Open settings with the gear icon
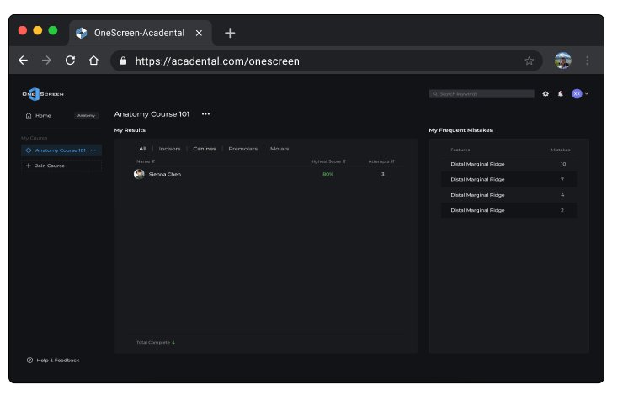The height and width of the screenshot is (395, 623). 546,94
